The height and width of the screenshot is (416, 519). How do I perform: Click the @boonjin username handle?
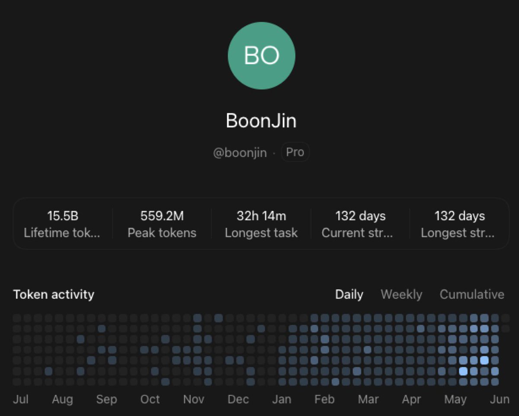240,153
